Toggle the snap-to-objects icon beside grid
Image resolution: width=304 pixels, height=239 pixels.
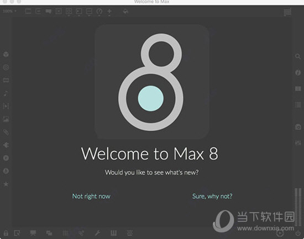coord(81,233)
